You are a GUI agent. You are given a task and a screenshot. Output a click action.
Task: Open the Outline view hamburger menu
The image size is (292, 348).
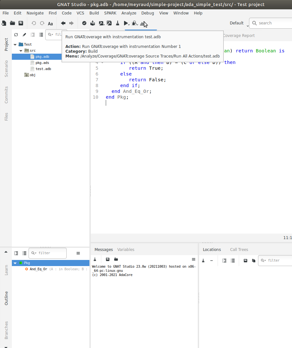click(x=78, y=253)
